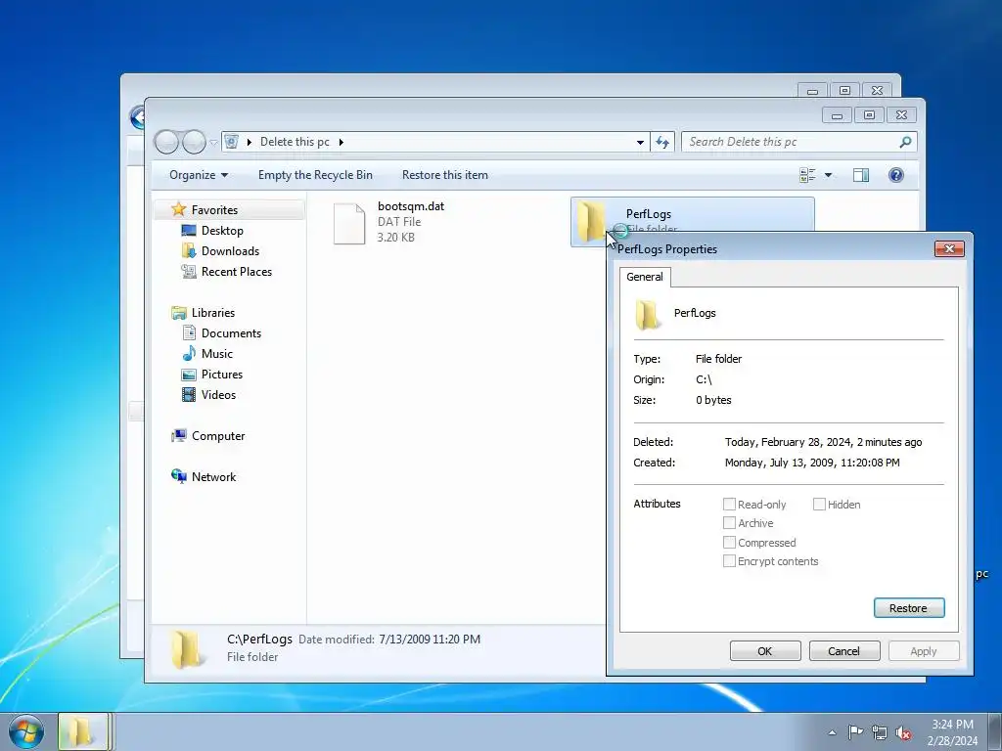The height and width of the screenshot is (751, 1002).
Task: Refresh the Delete this pc folder view
Action: (662, 142)
